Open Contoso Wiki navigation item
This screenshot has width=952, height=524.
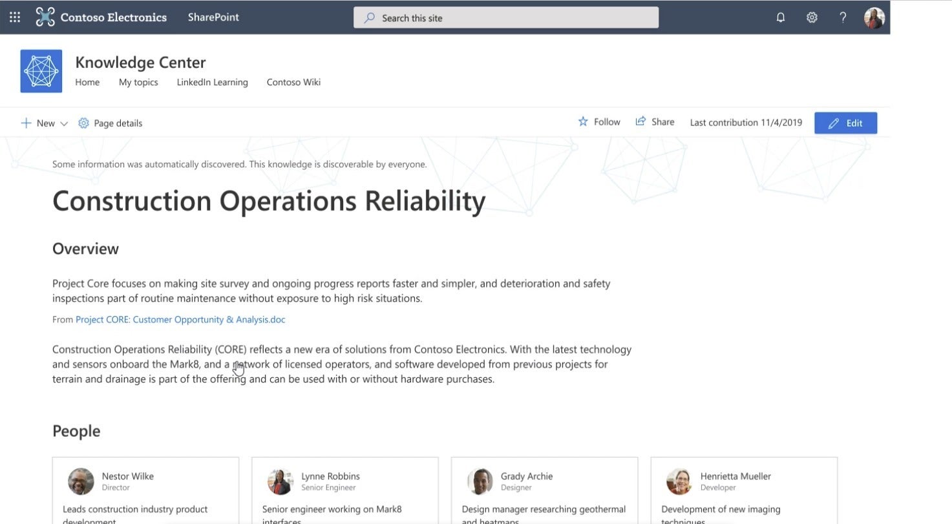293,82
